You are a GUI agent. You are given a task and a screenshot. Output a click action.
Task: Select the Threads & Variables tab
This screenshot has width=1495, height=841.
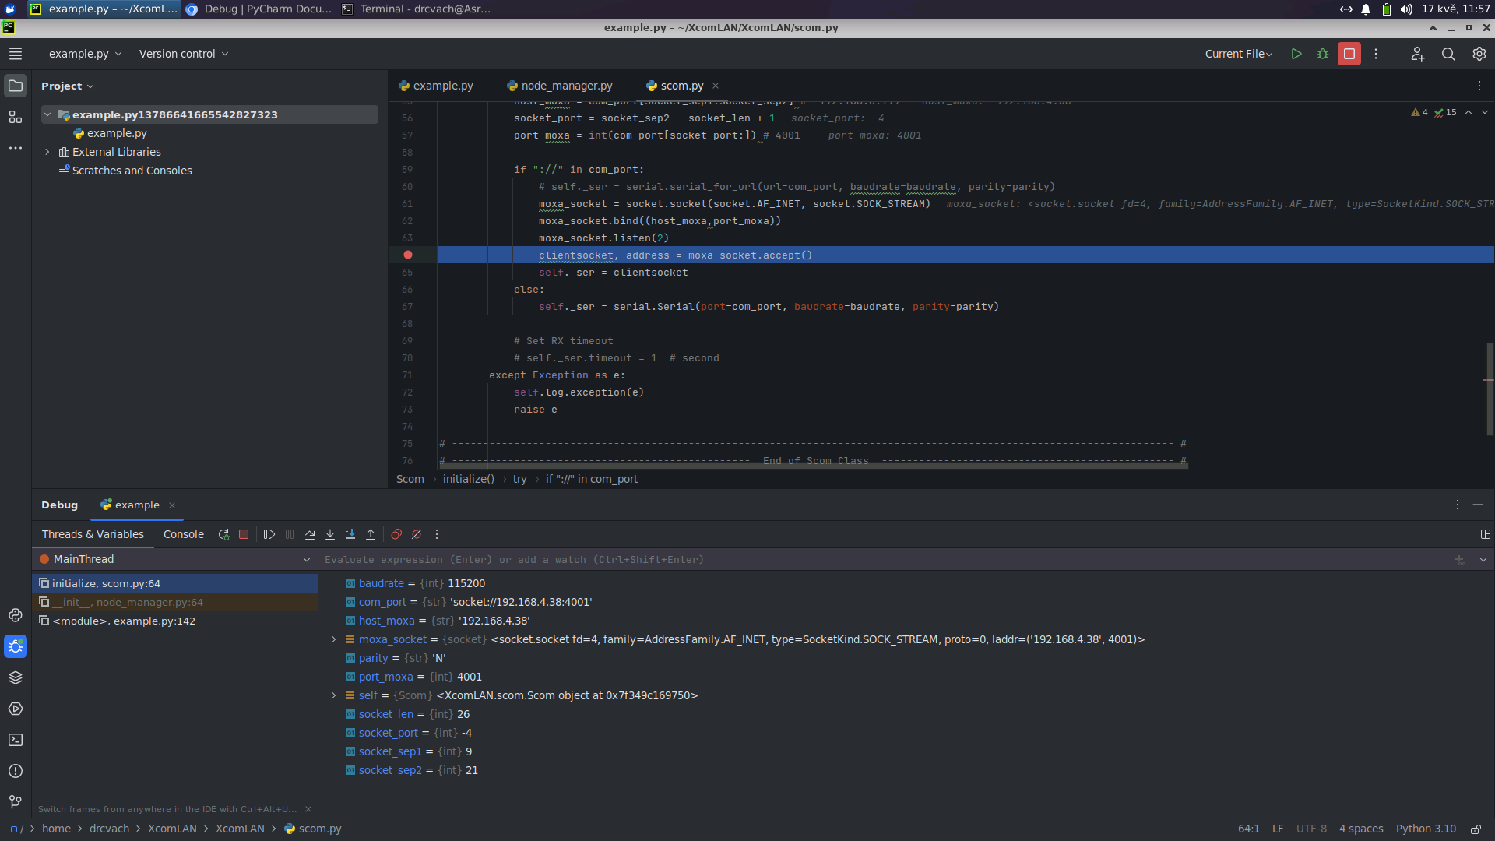(x=93, y=534)
